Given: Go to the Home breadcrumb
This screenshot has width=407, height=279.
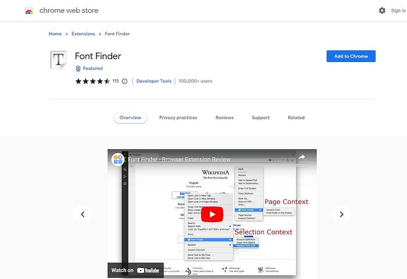Looking at the screenshot, I should click(x=55, y=34).
